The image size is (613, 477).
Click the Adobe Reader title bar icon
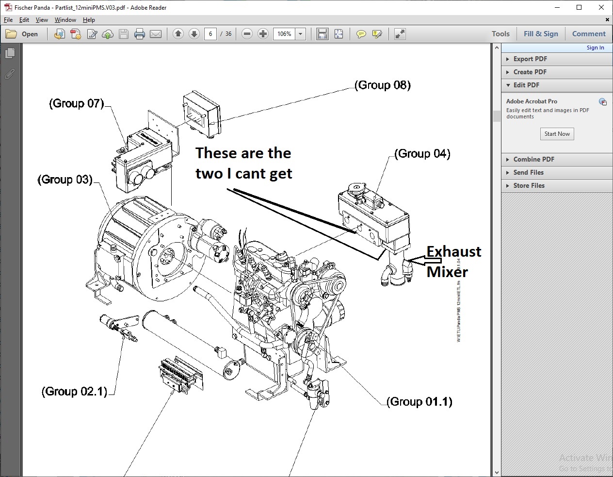(8, 7)
